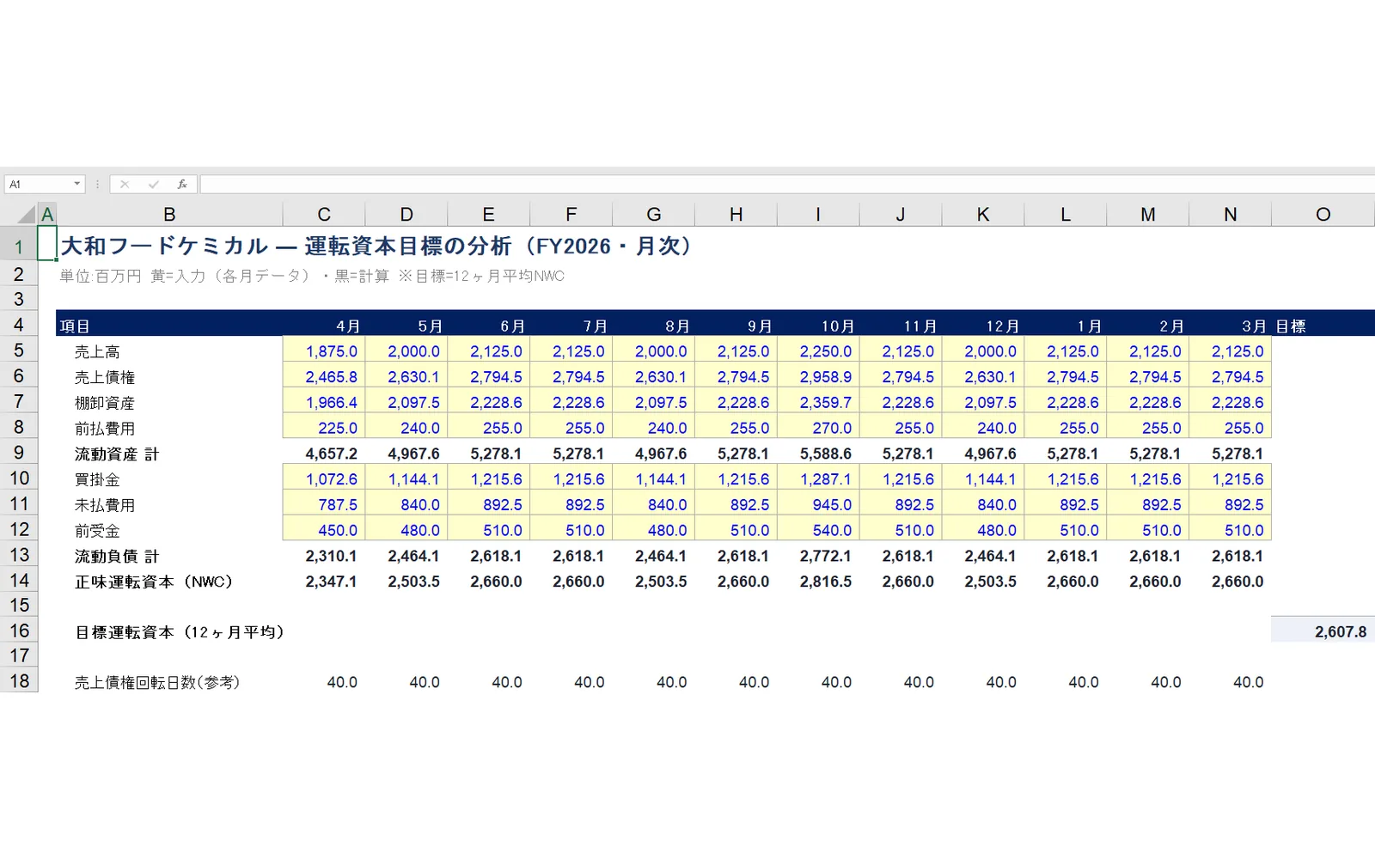The height and width of the screenshot is (859, 1375).
Task: Click the 4月 sales cell 1,875.0
Action: click(324, 351)
